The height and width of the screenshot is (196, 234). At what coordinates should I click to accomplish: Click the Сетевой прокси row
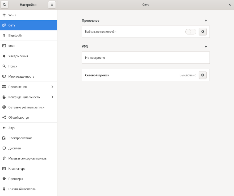click(133, 75)
